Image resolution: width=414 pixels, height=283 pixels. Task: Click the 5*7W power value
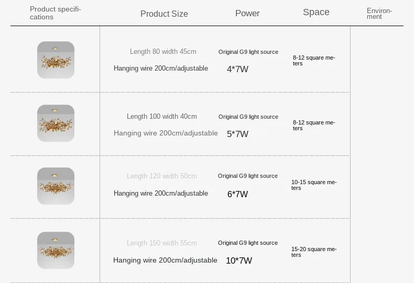(x=237, y=134)
